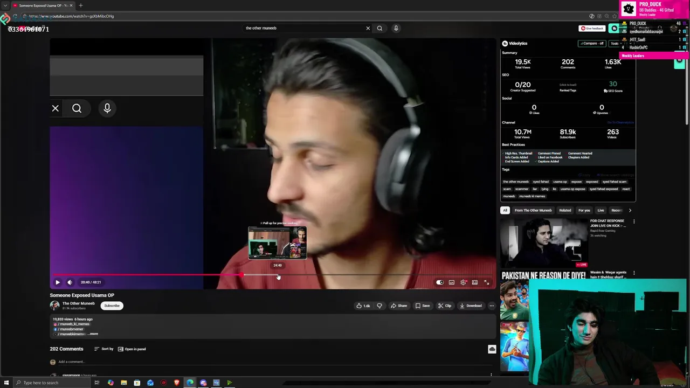Open the Windows Start menu
Viewport: 690px width, 388px height.
click(6, 383)
